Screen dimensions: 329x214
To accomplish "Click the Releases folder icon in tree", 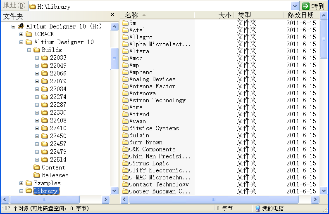I will click(37, 175).
